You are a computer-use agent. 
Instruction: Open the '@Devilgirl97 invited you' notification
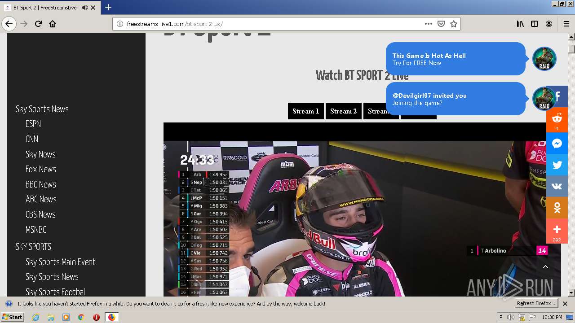pos(456,99)
